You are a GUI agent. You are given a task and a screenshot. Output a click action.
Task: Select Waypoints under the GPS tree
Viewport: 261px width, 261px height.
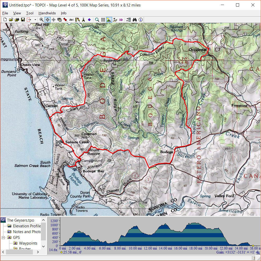tap(28, 243)
